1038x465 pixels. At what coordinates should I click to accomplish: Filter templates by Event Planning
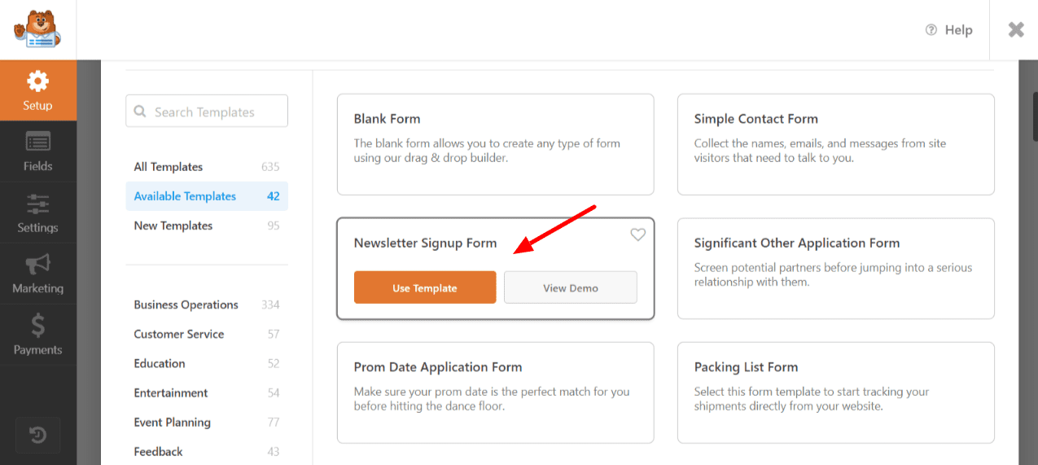tap(173, 422)
